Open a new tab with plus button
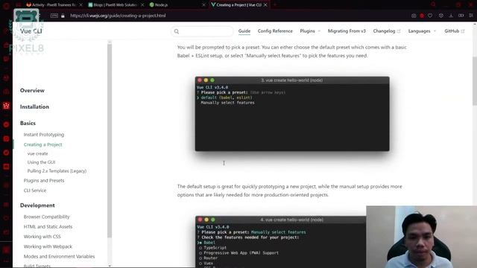The width and height of the screenshot is (477, 268). click(x=275, y=5)
